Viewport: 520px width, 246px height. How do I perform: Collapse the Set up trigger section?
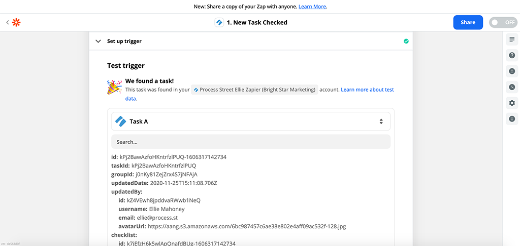click(x=98, y=42)
